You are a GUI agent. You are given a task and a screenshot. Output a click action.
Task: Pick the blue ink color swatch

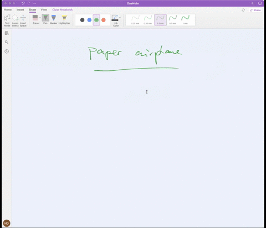coord(89,20)
